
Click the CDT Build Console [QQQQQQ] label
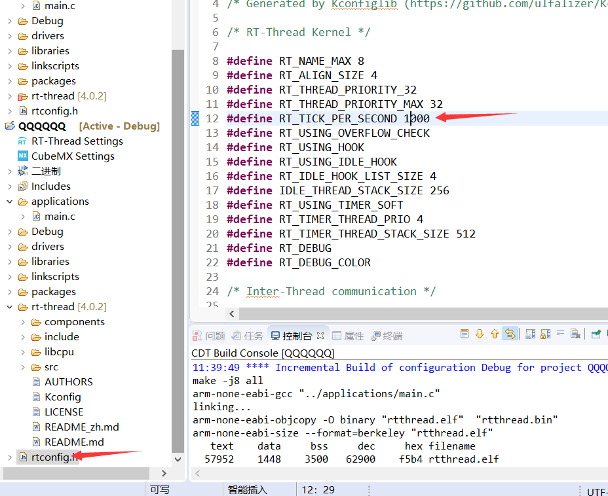[263, 353]
